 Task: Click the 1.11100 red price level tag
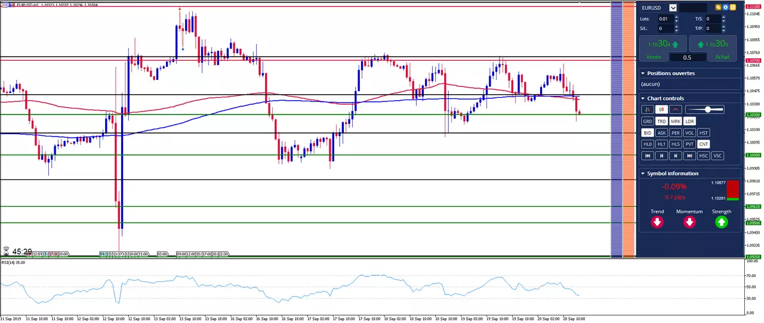tap(753, 7)
